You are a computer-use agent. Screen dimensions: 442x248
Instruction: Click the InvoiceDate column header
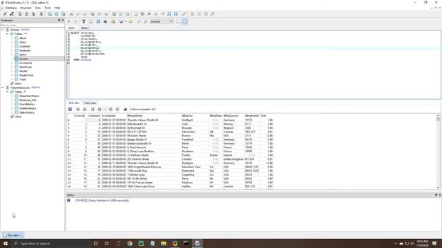(113, 116)
